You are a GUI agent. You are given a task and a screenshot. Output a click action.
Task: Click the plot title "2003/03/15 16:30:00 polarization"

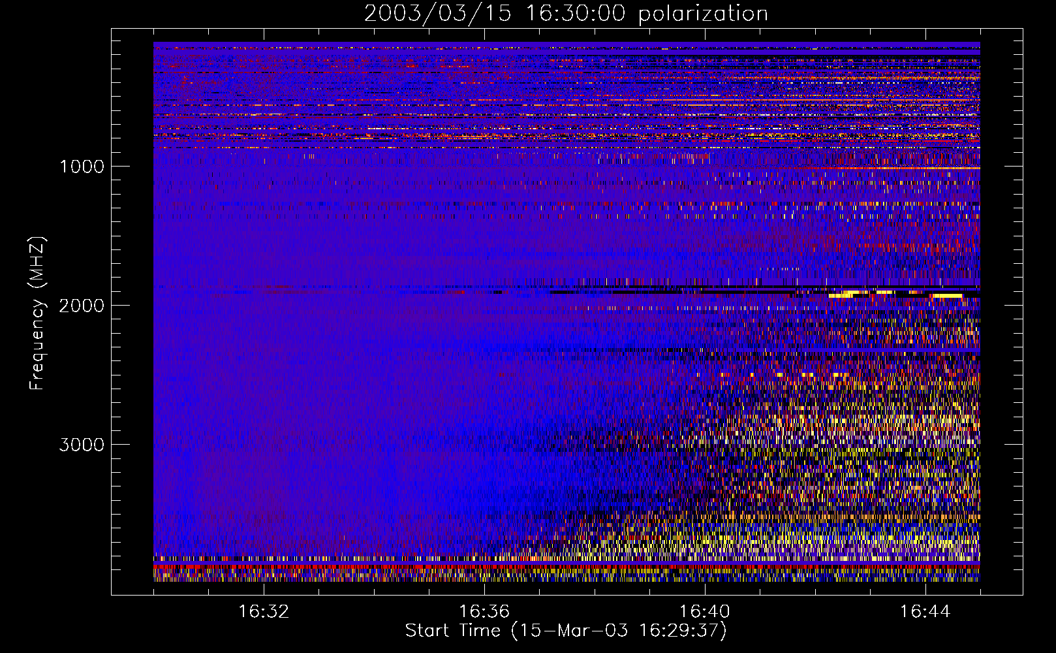566,14
